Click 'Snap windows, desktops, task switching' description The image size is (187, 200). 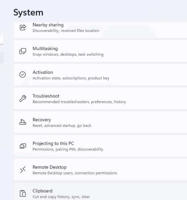68,54
